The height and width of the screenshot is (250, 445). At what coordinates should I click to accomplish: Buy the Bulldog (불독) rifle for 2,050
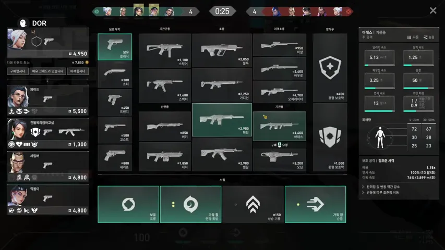point(222,51)
